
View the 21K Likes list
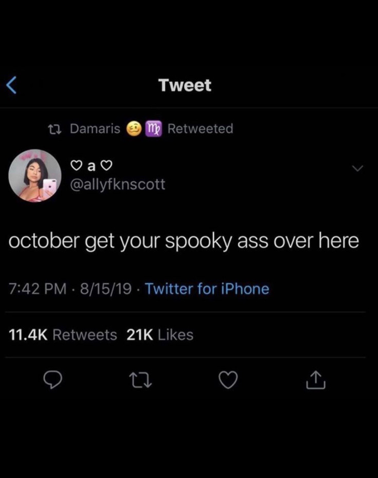click(160, 335)
